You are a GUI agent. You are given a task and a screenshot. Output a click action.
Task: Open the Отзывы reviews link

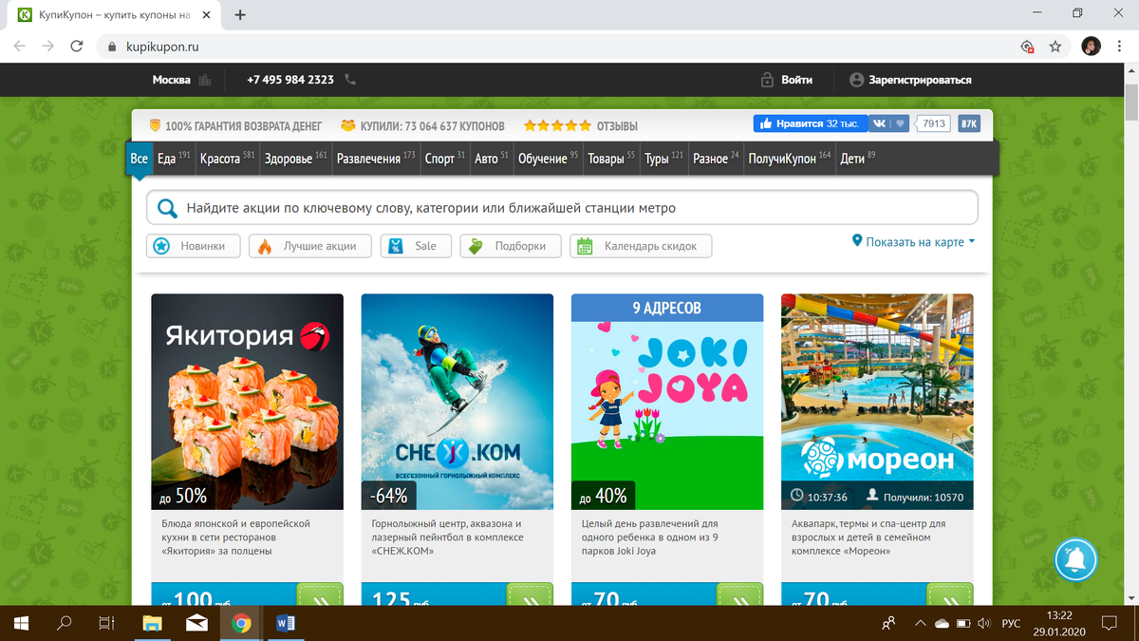click(x=617, y=125)
